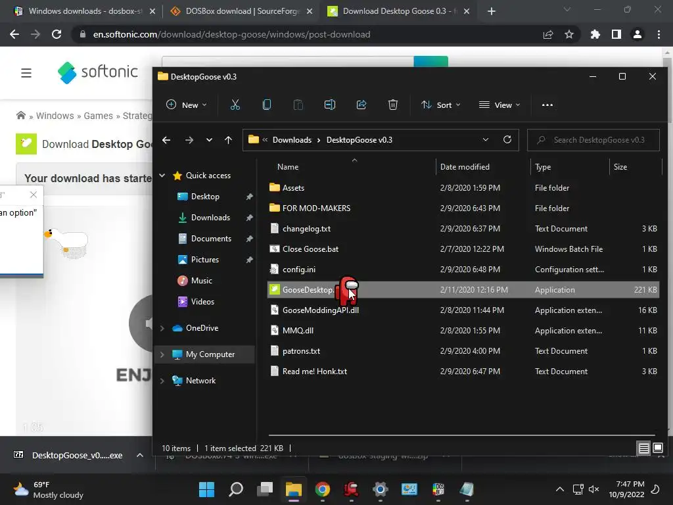Select the config.ini file
The width and height of the screenshot is (673, 505).
pyautogui.click(x=463, y=269)
